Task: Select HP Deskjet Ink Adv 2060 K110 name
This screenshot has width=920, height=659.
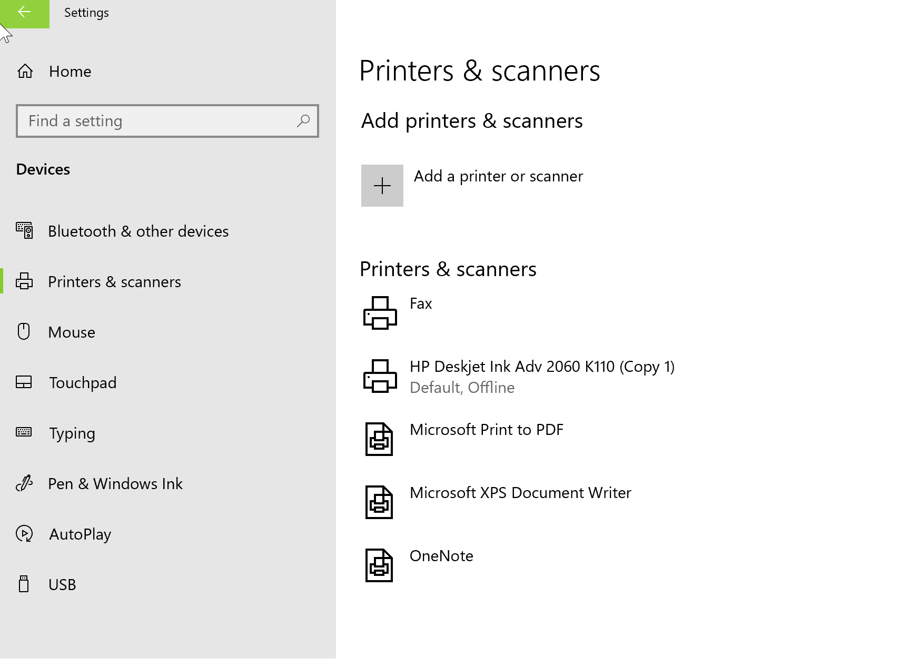Action: point(542,367)
